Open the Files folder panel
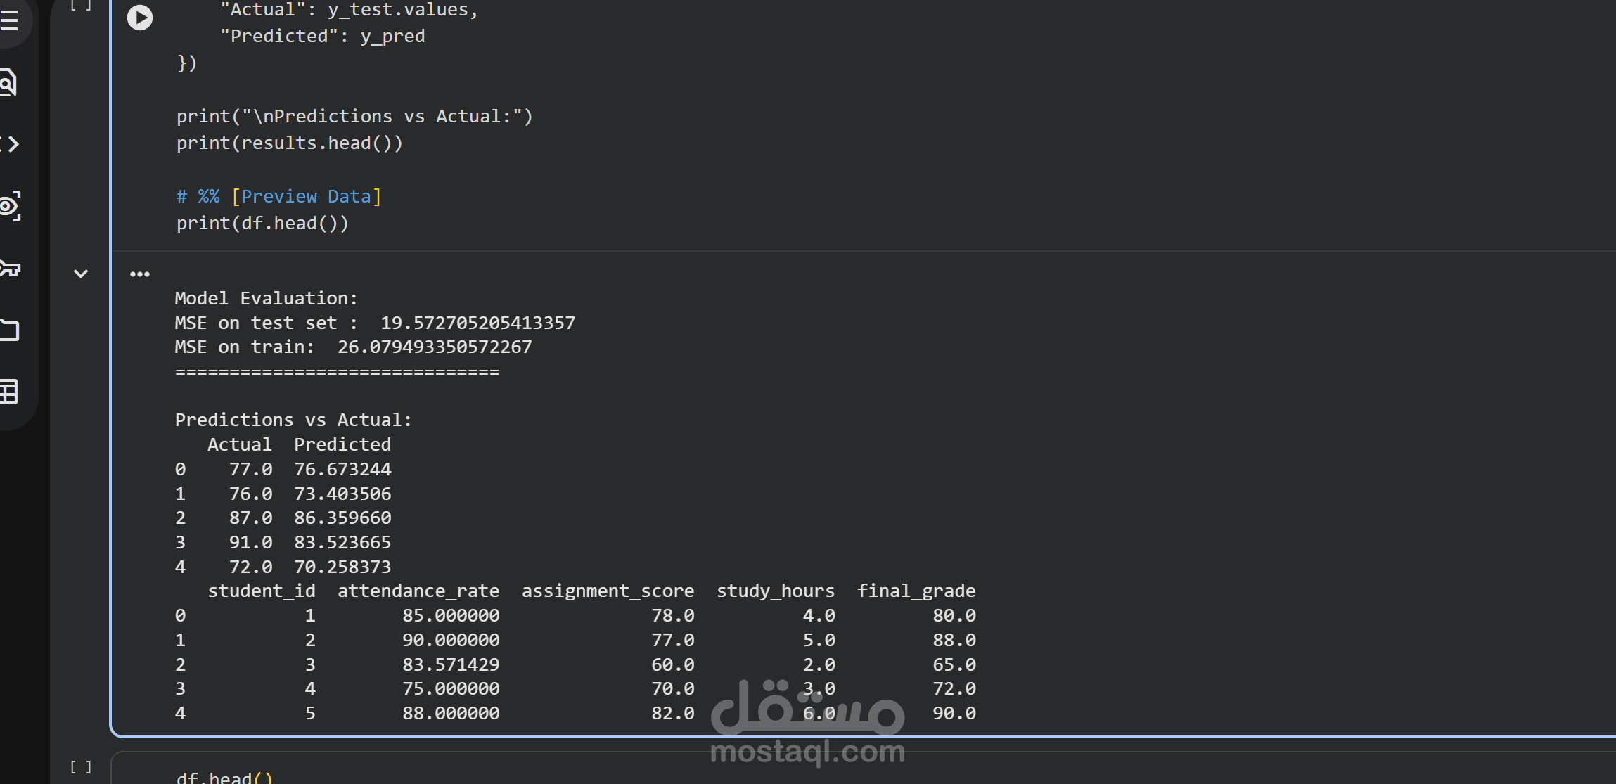The width and height of the screenshot is (1616, 784). tap(9, 330)
